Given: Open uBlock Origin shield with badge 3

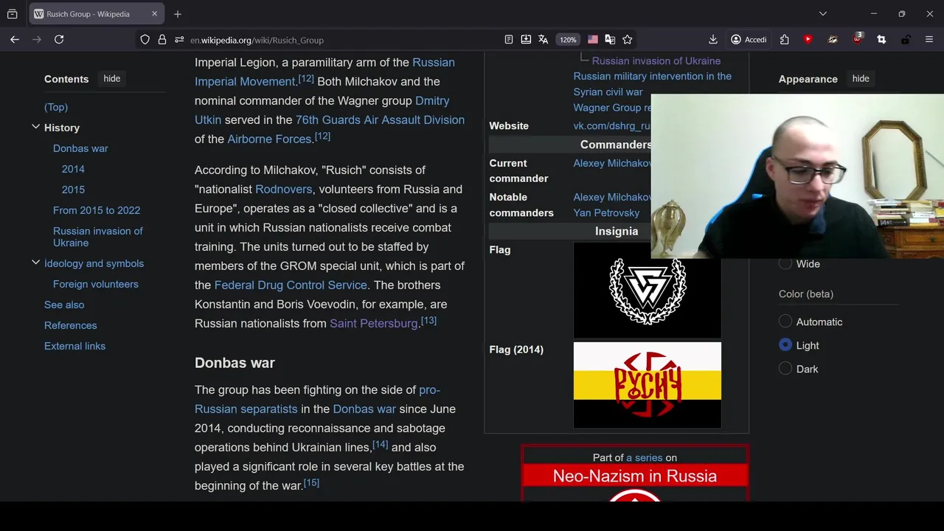Looking at the screenshot, I should [857, 39].
